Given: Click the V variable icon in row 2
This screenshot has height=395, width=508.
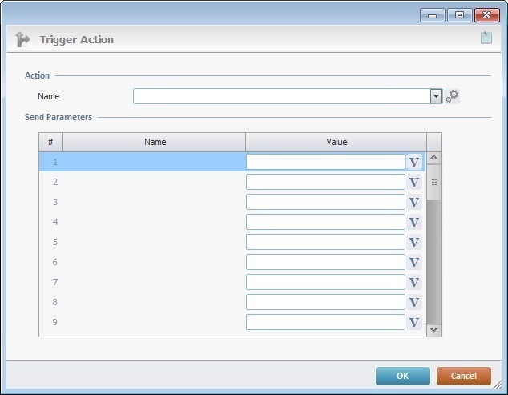Looking at the screenshot, I should click(x=414, y=182).
